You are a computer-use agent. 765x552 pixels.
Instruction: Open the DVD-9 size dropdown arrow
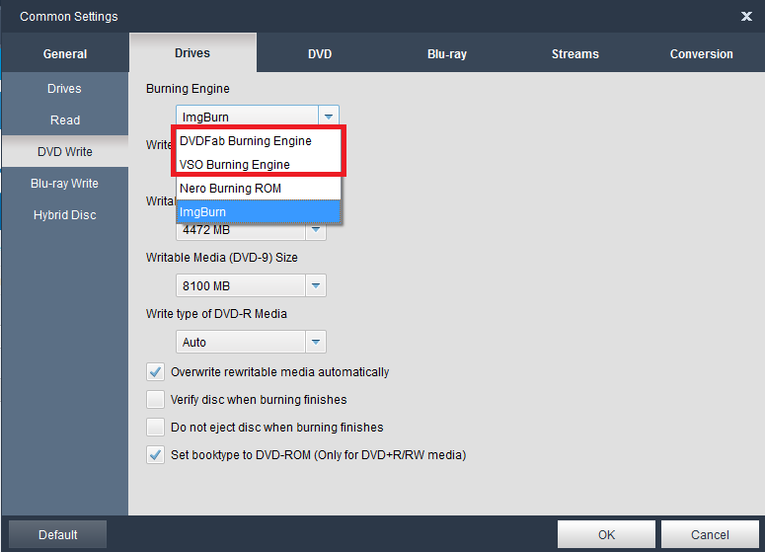316,285
